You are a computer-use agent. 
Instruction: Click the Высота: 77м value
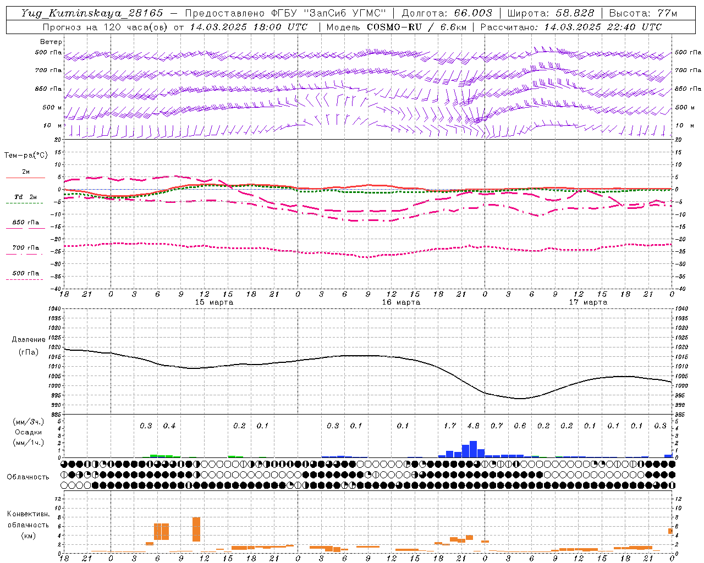[x=643, y=13]
